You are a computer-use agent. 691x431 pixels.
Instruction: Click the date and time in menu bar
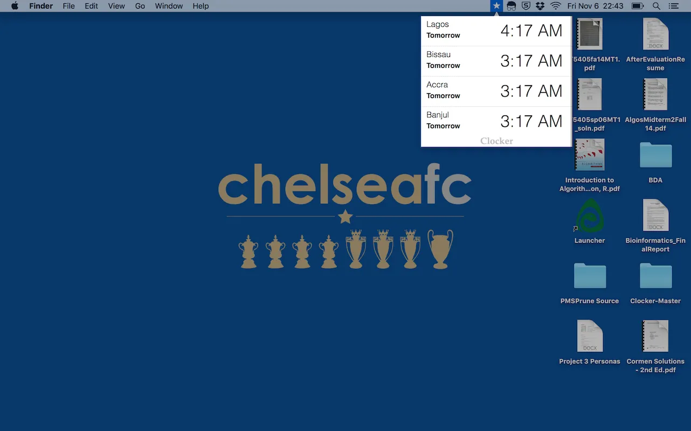(x=595, y=6)
